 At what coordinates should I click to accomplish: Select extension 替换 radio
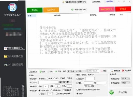pos(77,83)
